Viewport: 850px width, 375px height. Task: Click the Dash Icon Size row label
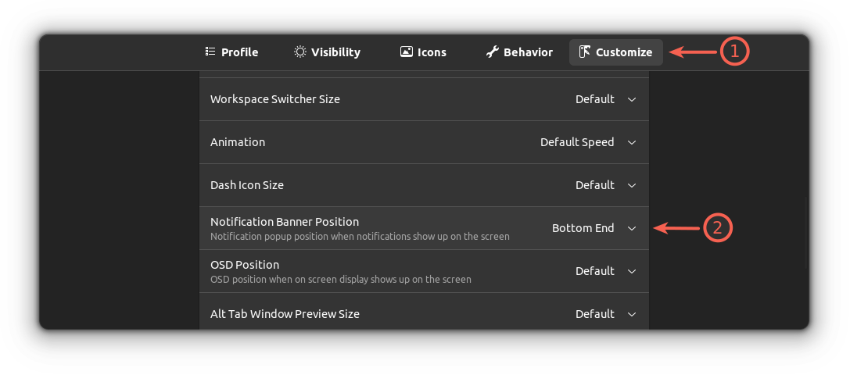[x=247, y=185]
